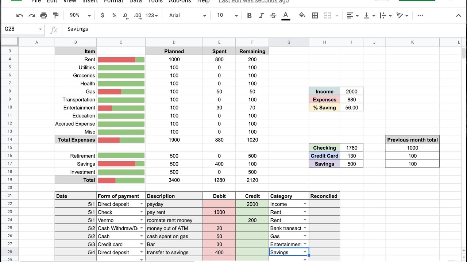The height and width of the screenshot is (262, 467).
Task: Select the Accrued Expense item cell
Action: pos(76,124)
